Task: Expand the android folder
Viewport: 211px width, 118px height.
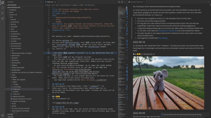Action: (x=13, y=20)
